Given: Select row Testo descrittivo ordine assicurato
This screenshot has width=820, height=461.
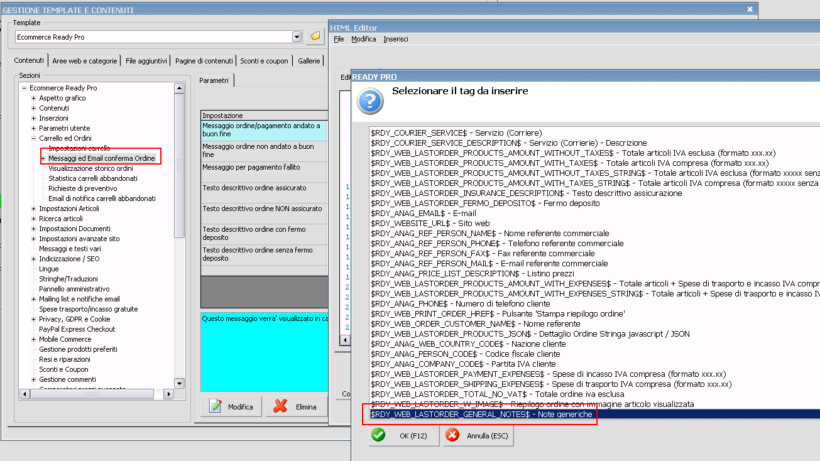Looking at the screenshot, I should point(264,193).
